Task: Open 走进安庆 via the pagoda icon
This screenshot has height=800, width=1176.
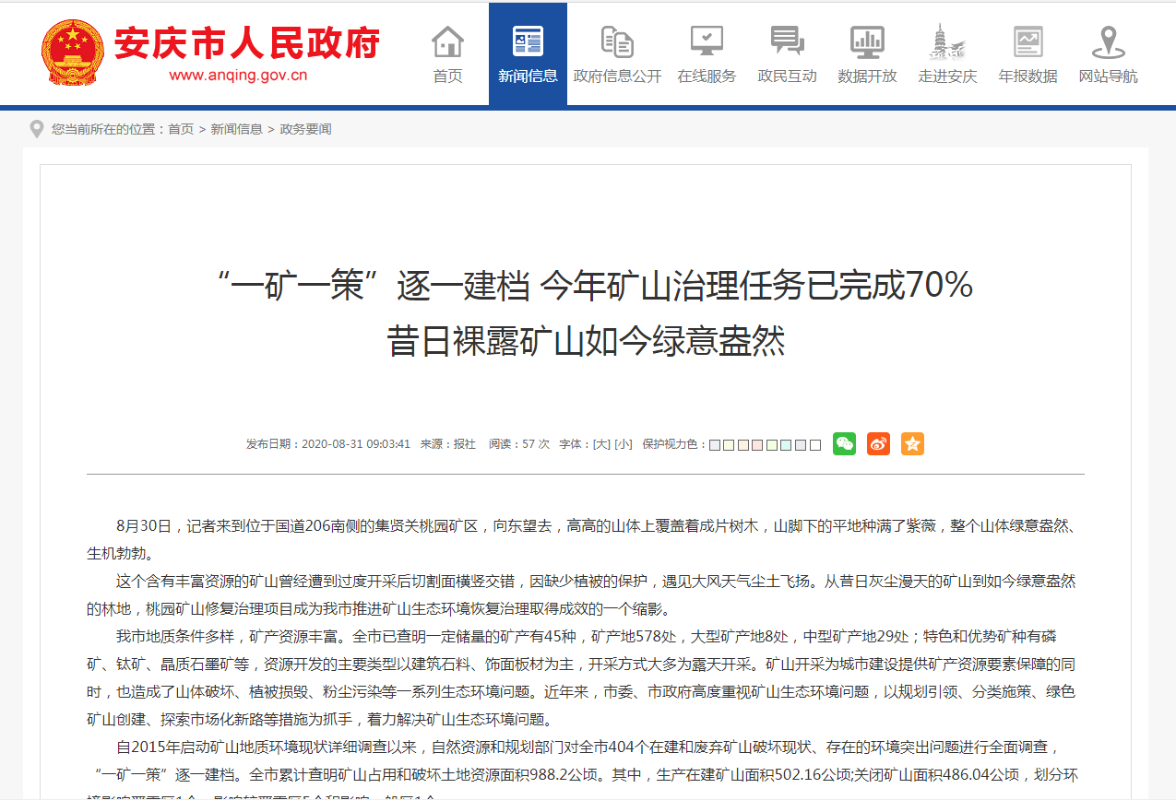Action: point(947,41)
